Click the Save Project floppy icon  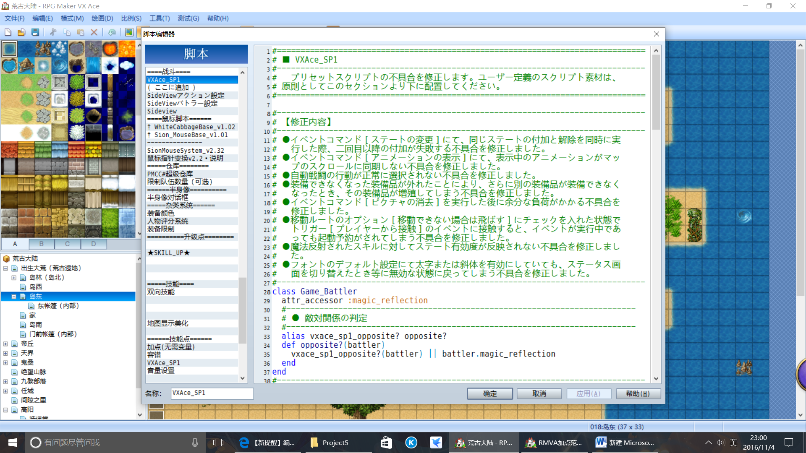tap(35, 32)
